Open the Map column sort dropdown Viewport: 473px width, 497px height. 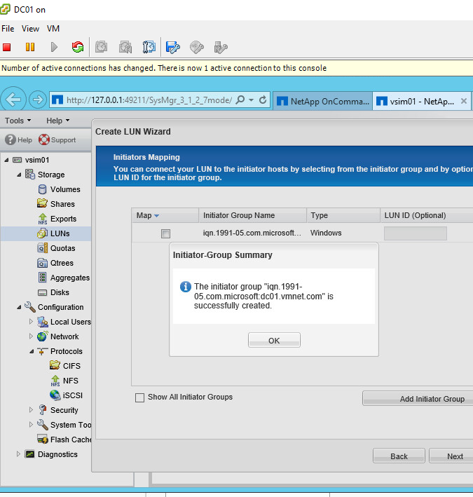(156, 215)
